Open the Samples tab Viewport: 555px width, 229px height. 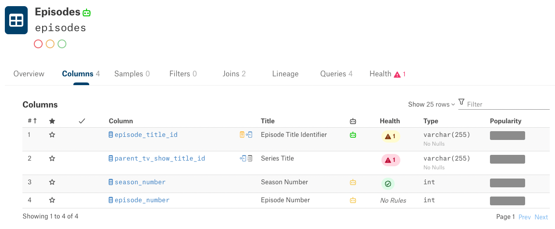[132, 74]
